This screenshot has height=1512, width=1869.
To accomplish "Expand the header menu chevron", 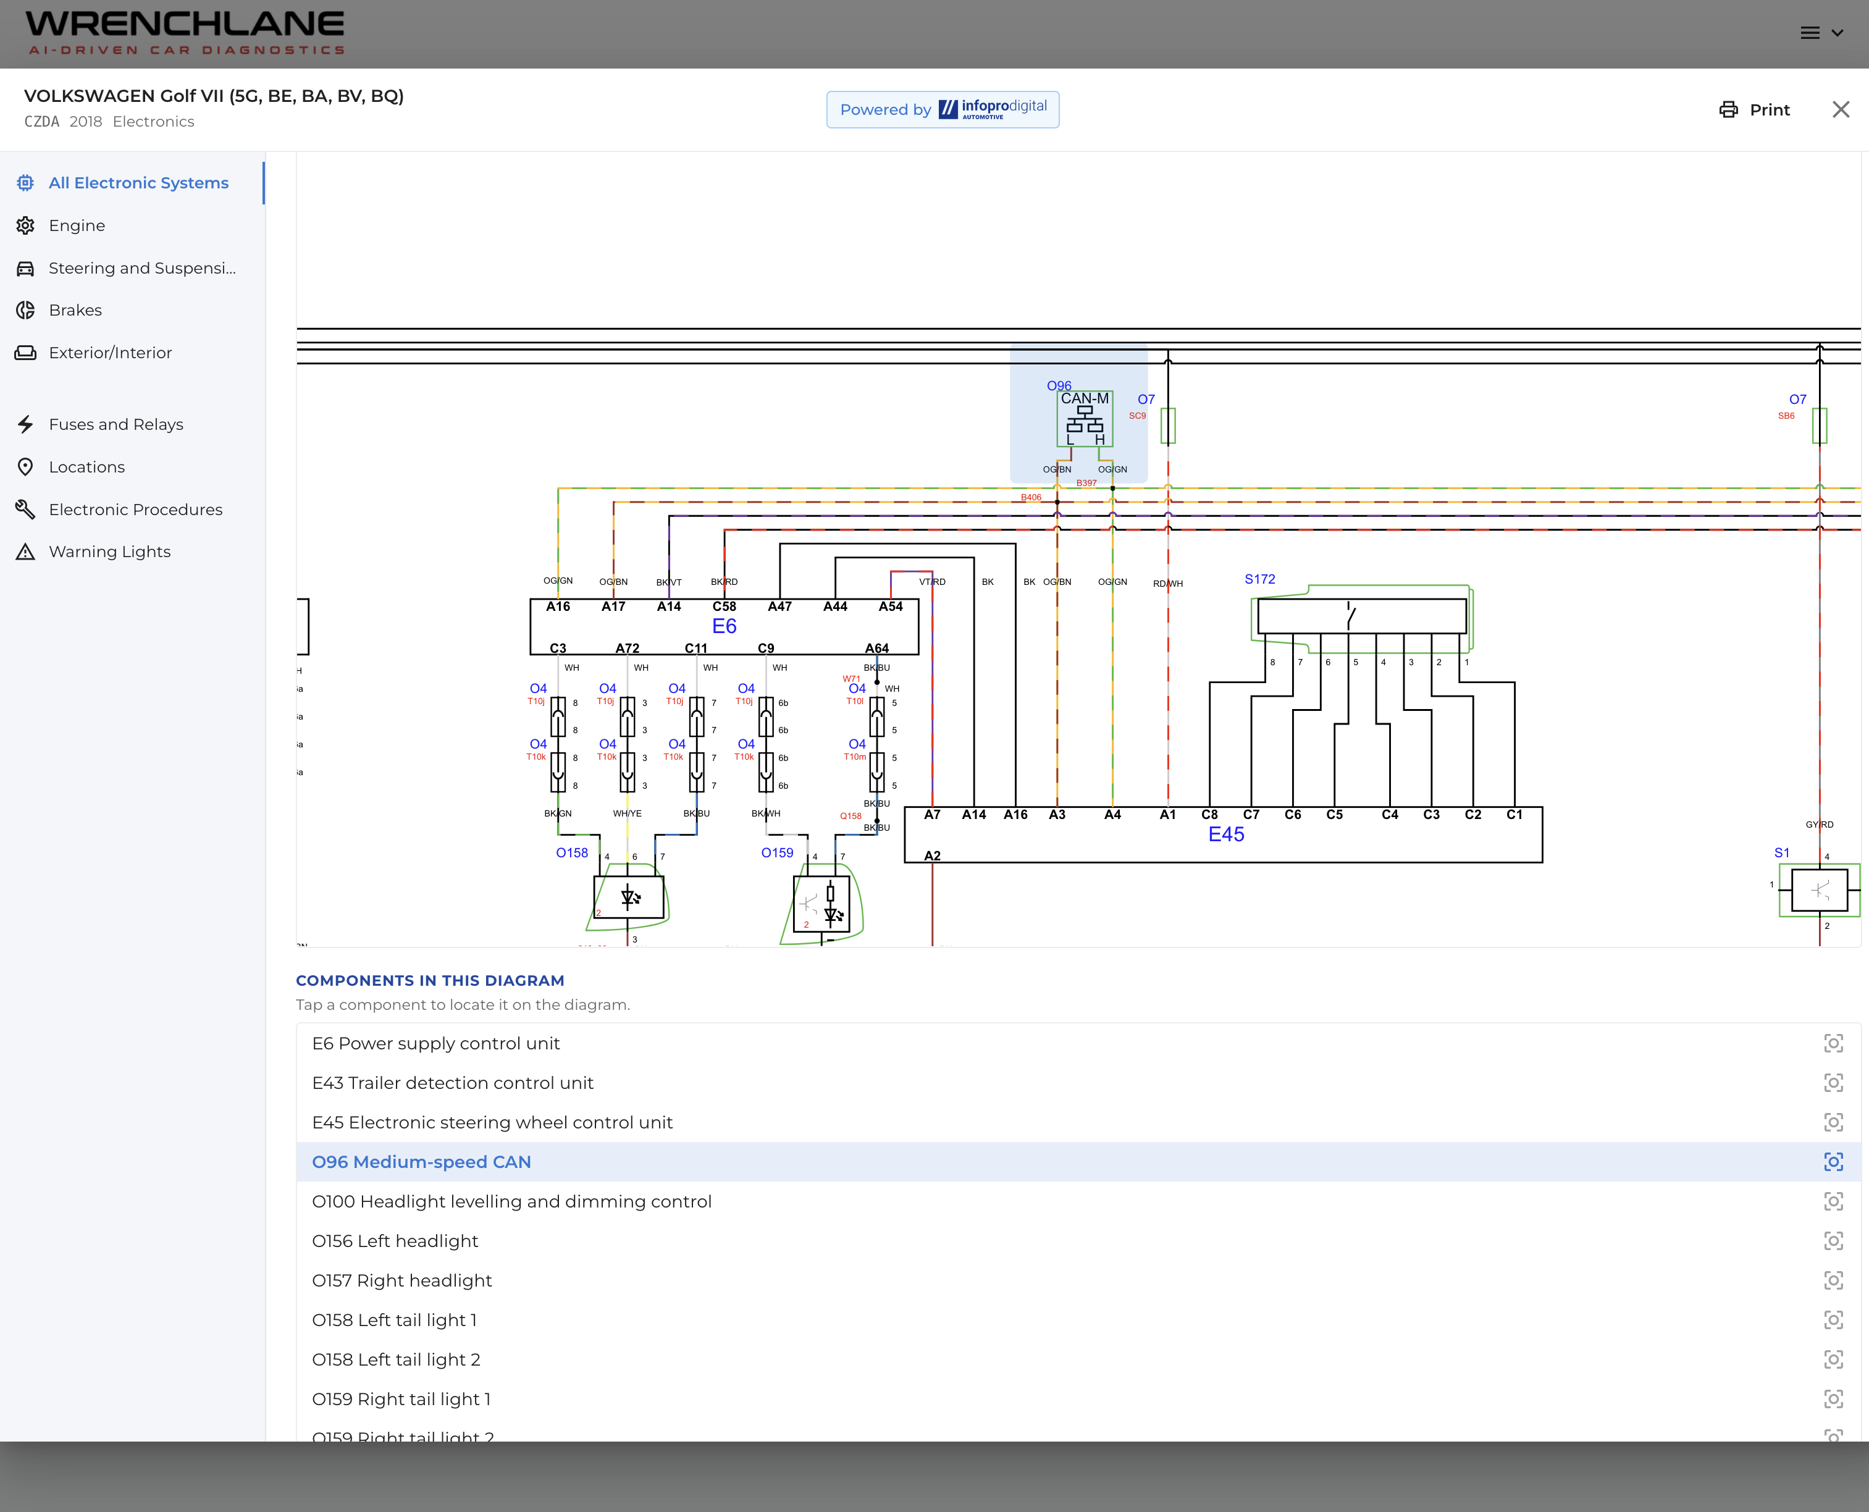I will click(1837, 33).
